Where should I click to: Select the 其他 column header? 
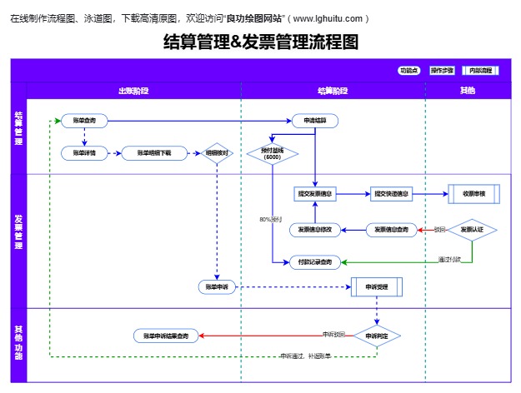pos(468,91)
